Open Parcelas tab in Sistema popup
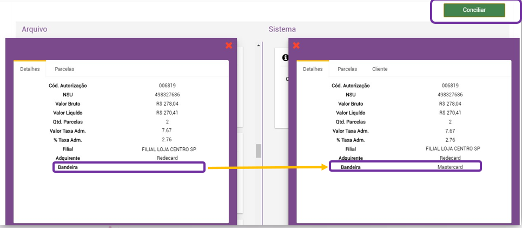522x228 pixels. [347, 69]
